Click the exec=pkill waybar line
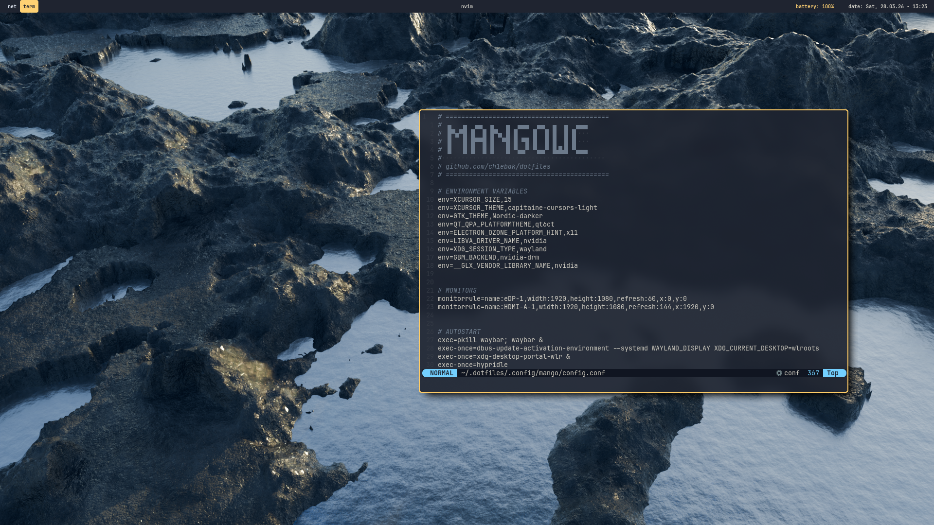The width and height of the screenshot is (934, 525). tap(490, 340)
